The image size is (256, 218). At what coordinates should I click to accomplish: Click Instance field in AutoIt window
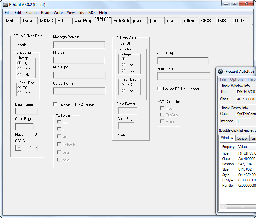click(244, 121)
